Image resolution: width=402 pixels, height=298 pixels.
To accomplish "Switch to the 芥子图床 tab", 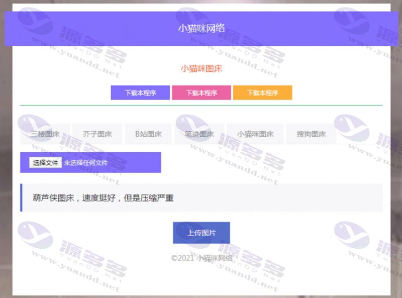I will point(97,134).
